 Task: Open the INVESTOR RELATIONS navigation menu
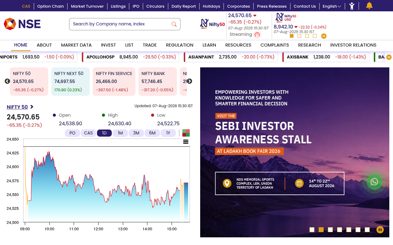(x=353, y=45)
